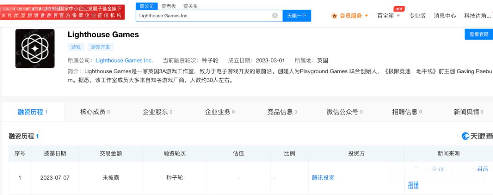The height and width of the screenshot is (195, 493).
Task: Switch to the 查公司 search tab
Action: (146, 6)
